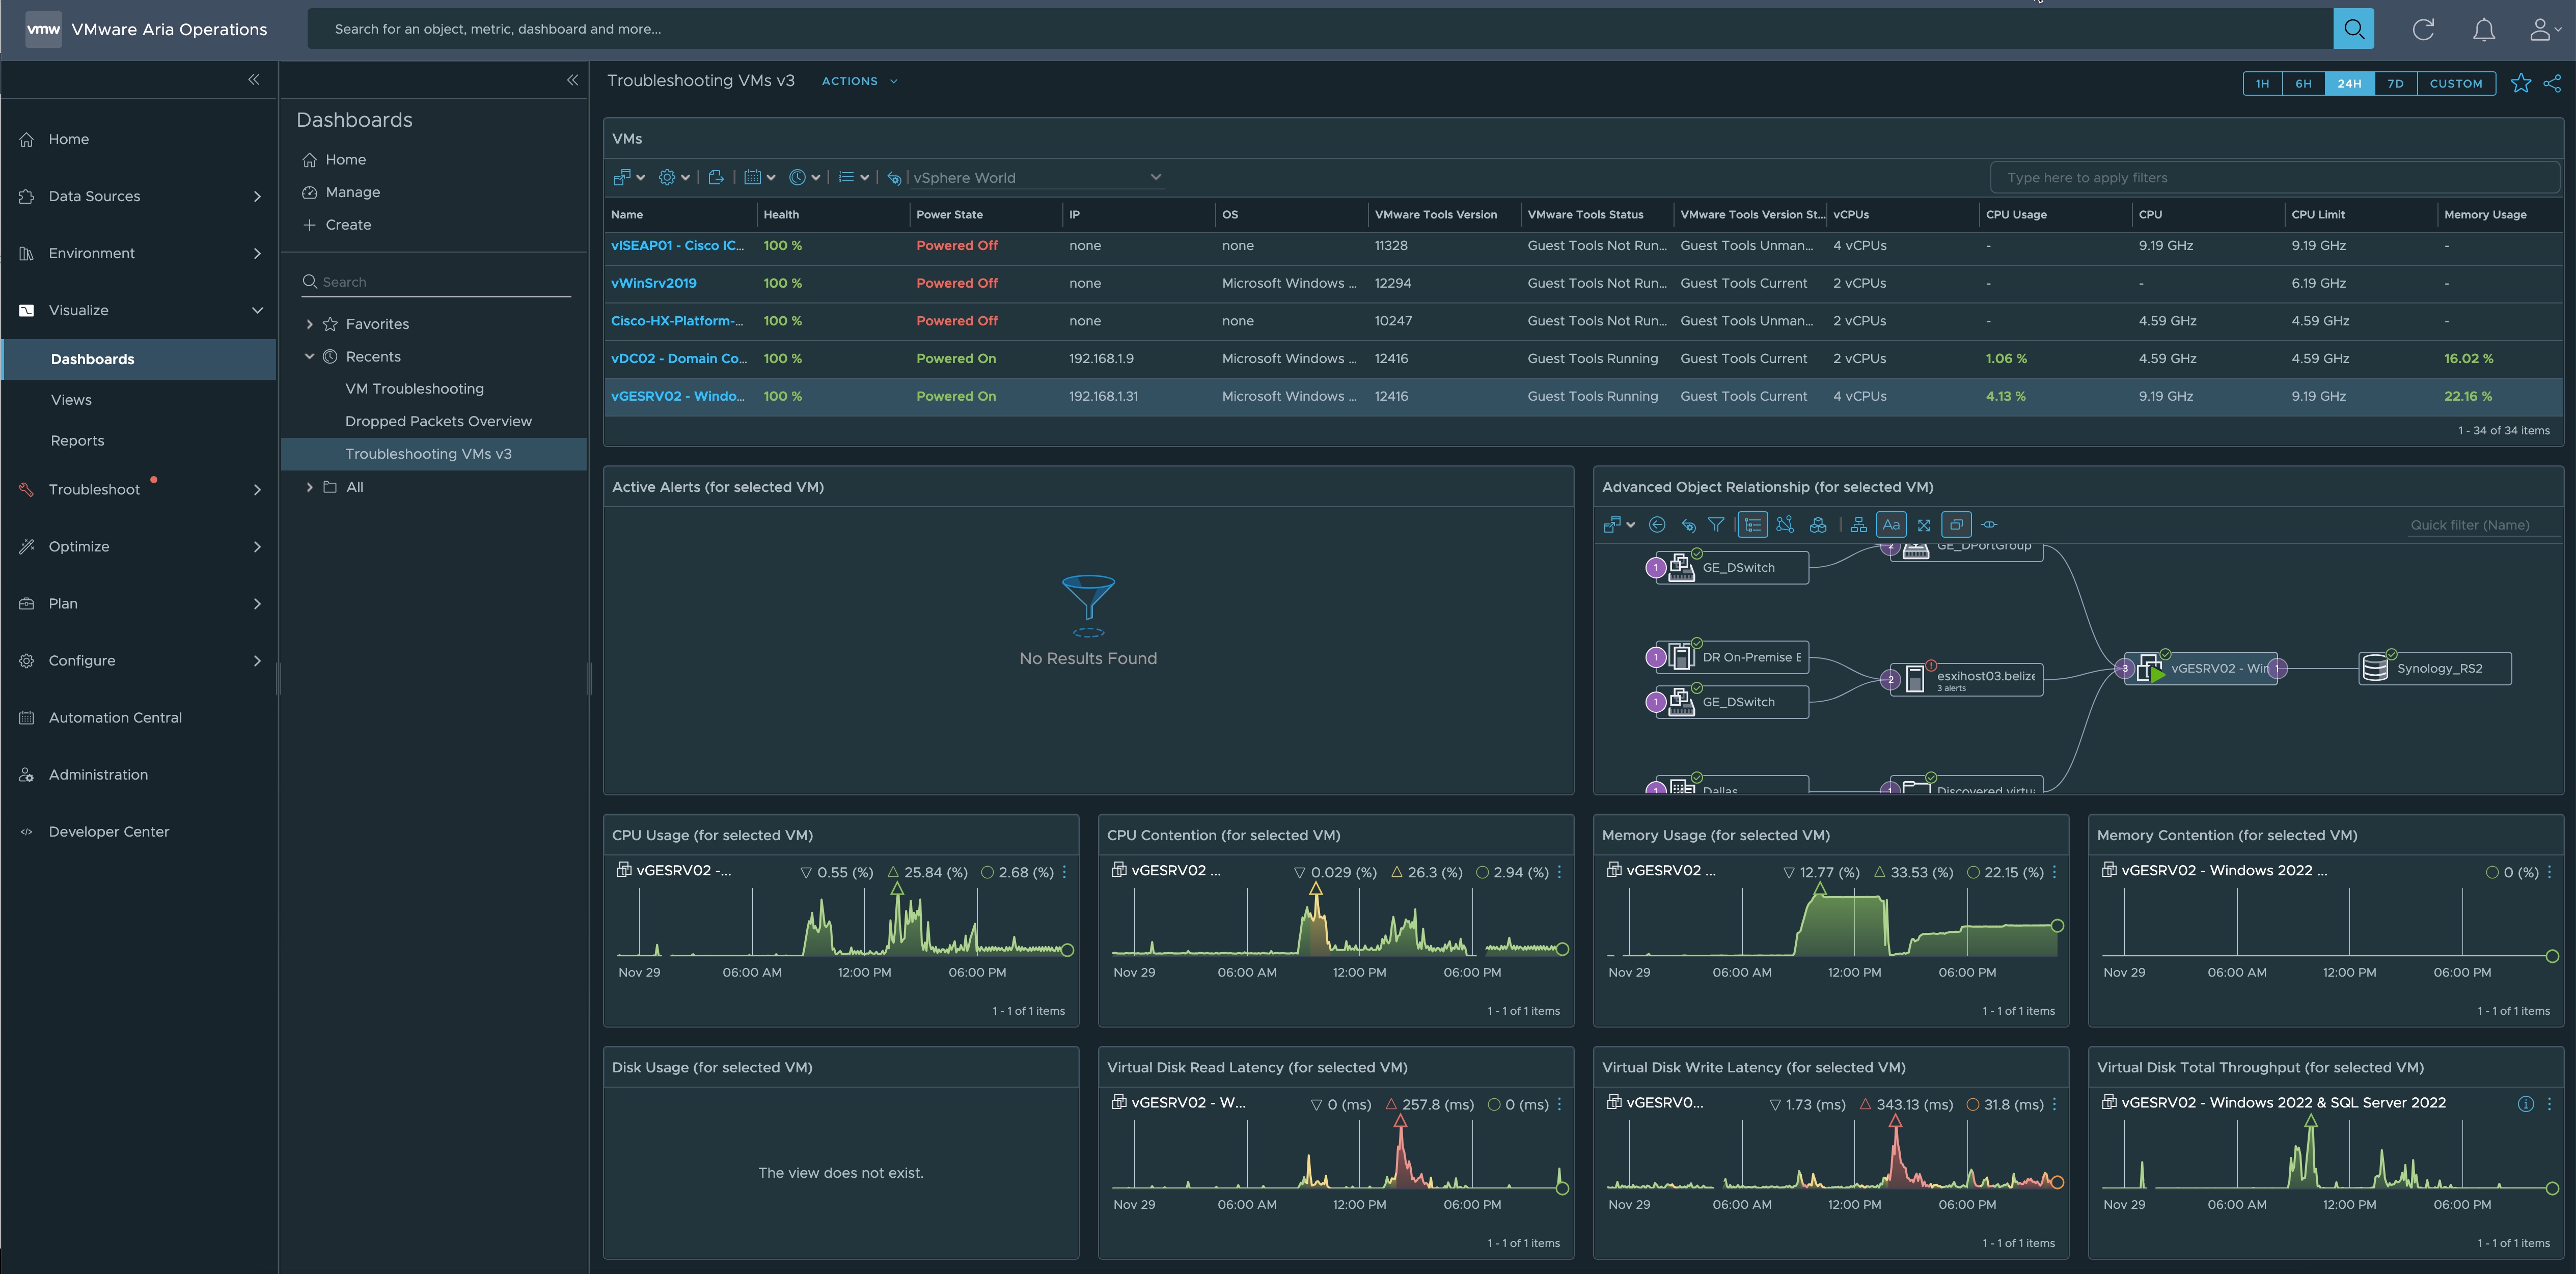2576x1274 pixels.
Task: Toggle overlapping windows icon in relationship toolbar
Action: 1956,524
